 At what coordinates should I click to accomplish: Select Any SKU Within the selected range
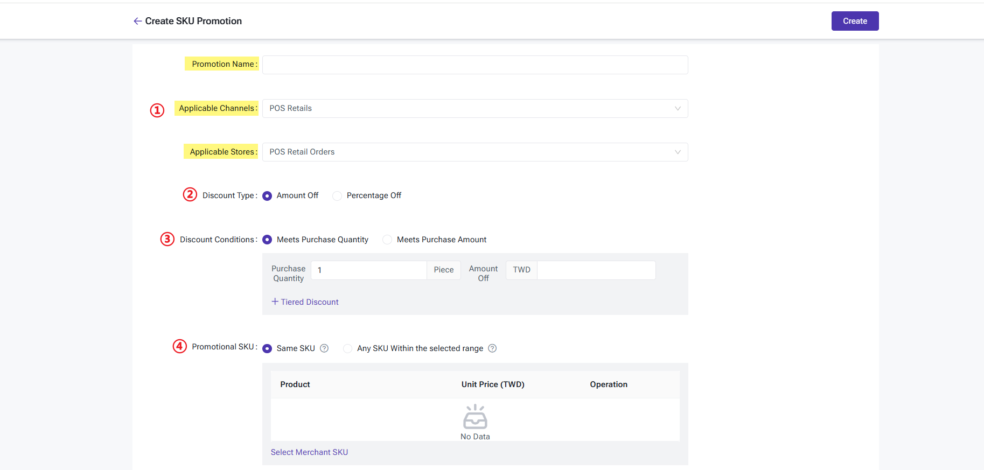[348, 348]
